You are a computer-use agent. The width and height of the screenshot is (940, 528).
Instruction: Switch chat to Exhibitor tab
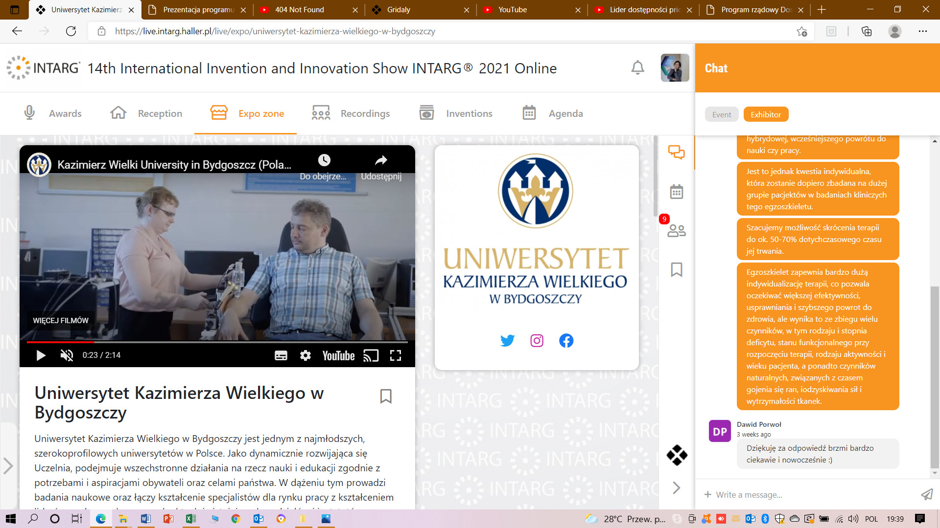pyautogui.click(x=766, y=114)
